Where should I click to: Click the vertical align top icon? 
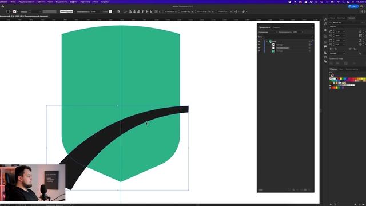(143, 11)
